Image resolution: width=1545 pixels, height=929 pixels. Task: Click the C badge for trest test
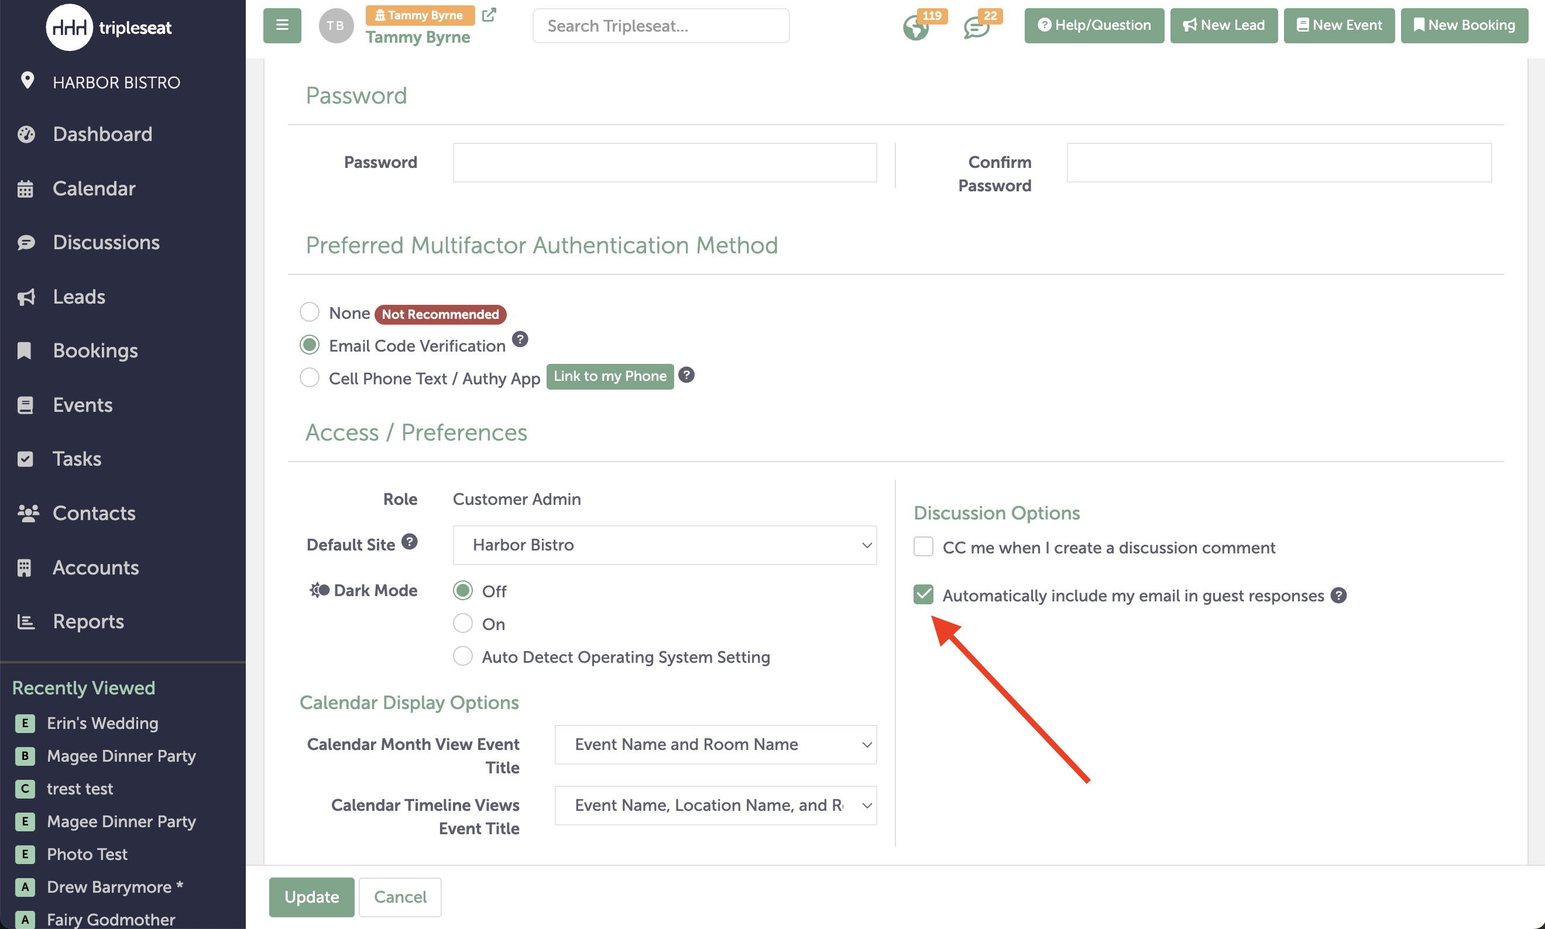click(x=25, y=789)
